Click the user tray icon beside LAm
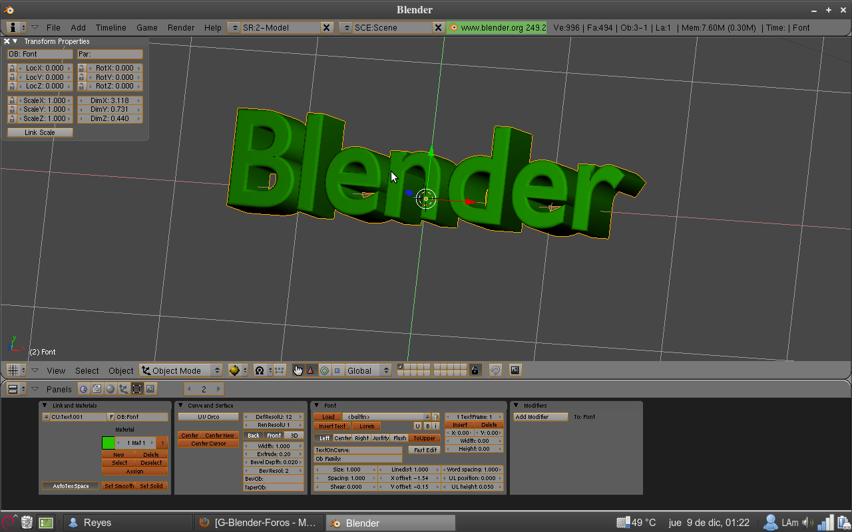 (x=771, y=523)
